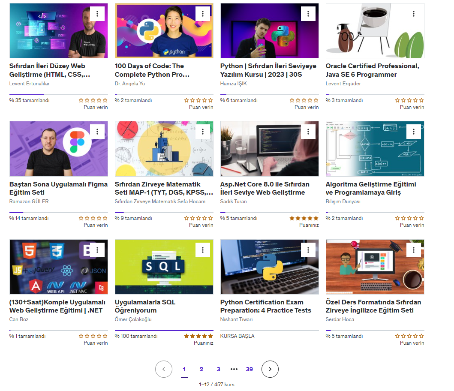Open Algoritma Geliştirme Eğitimi thumbnail
Screen dimensions: 454x391
(x=375, y=149)
